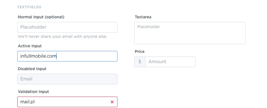Click the disabled Email input field

click(x=67, y=79)
